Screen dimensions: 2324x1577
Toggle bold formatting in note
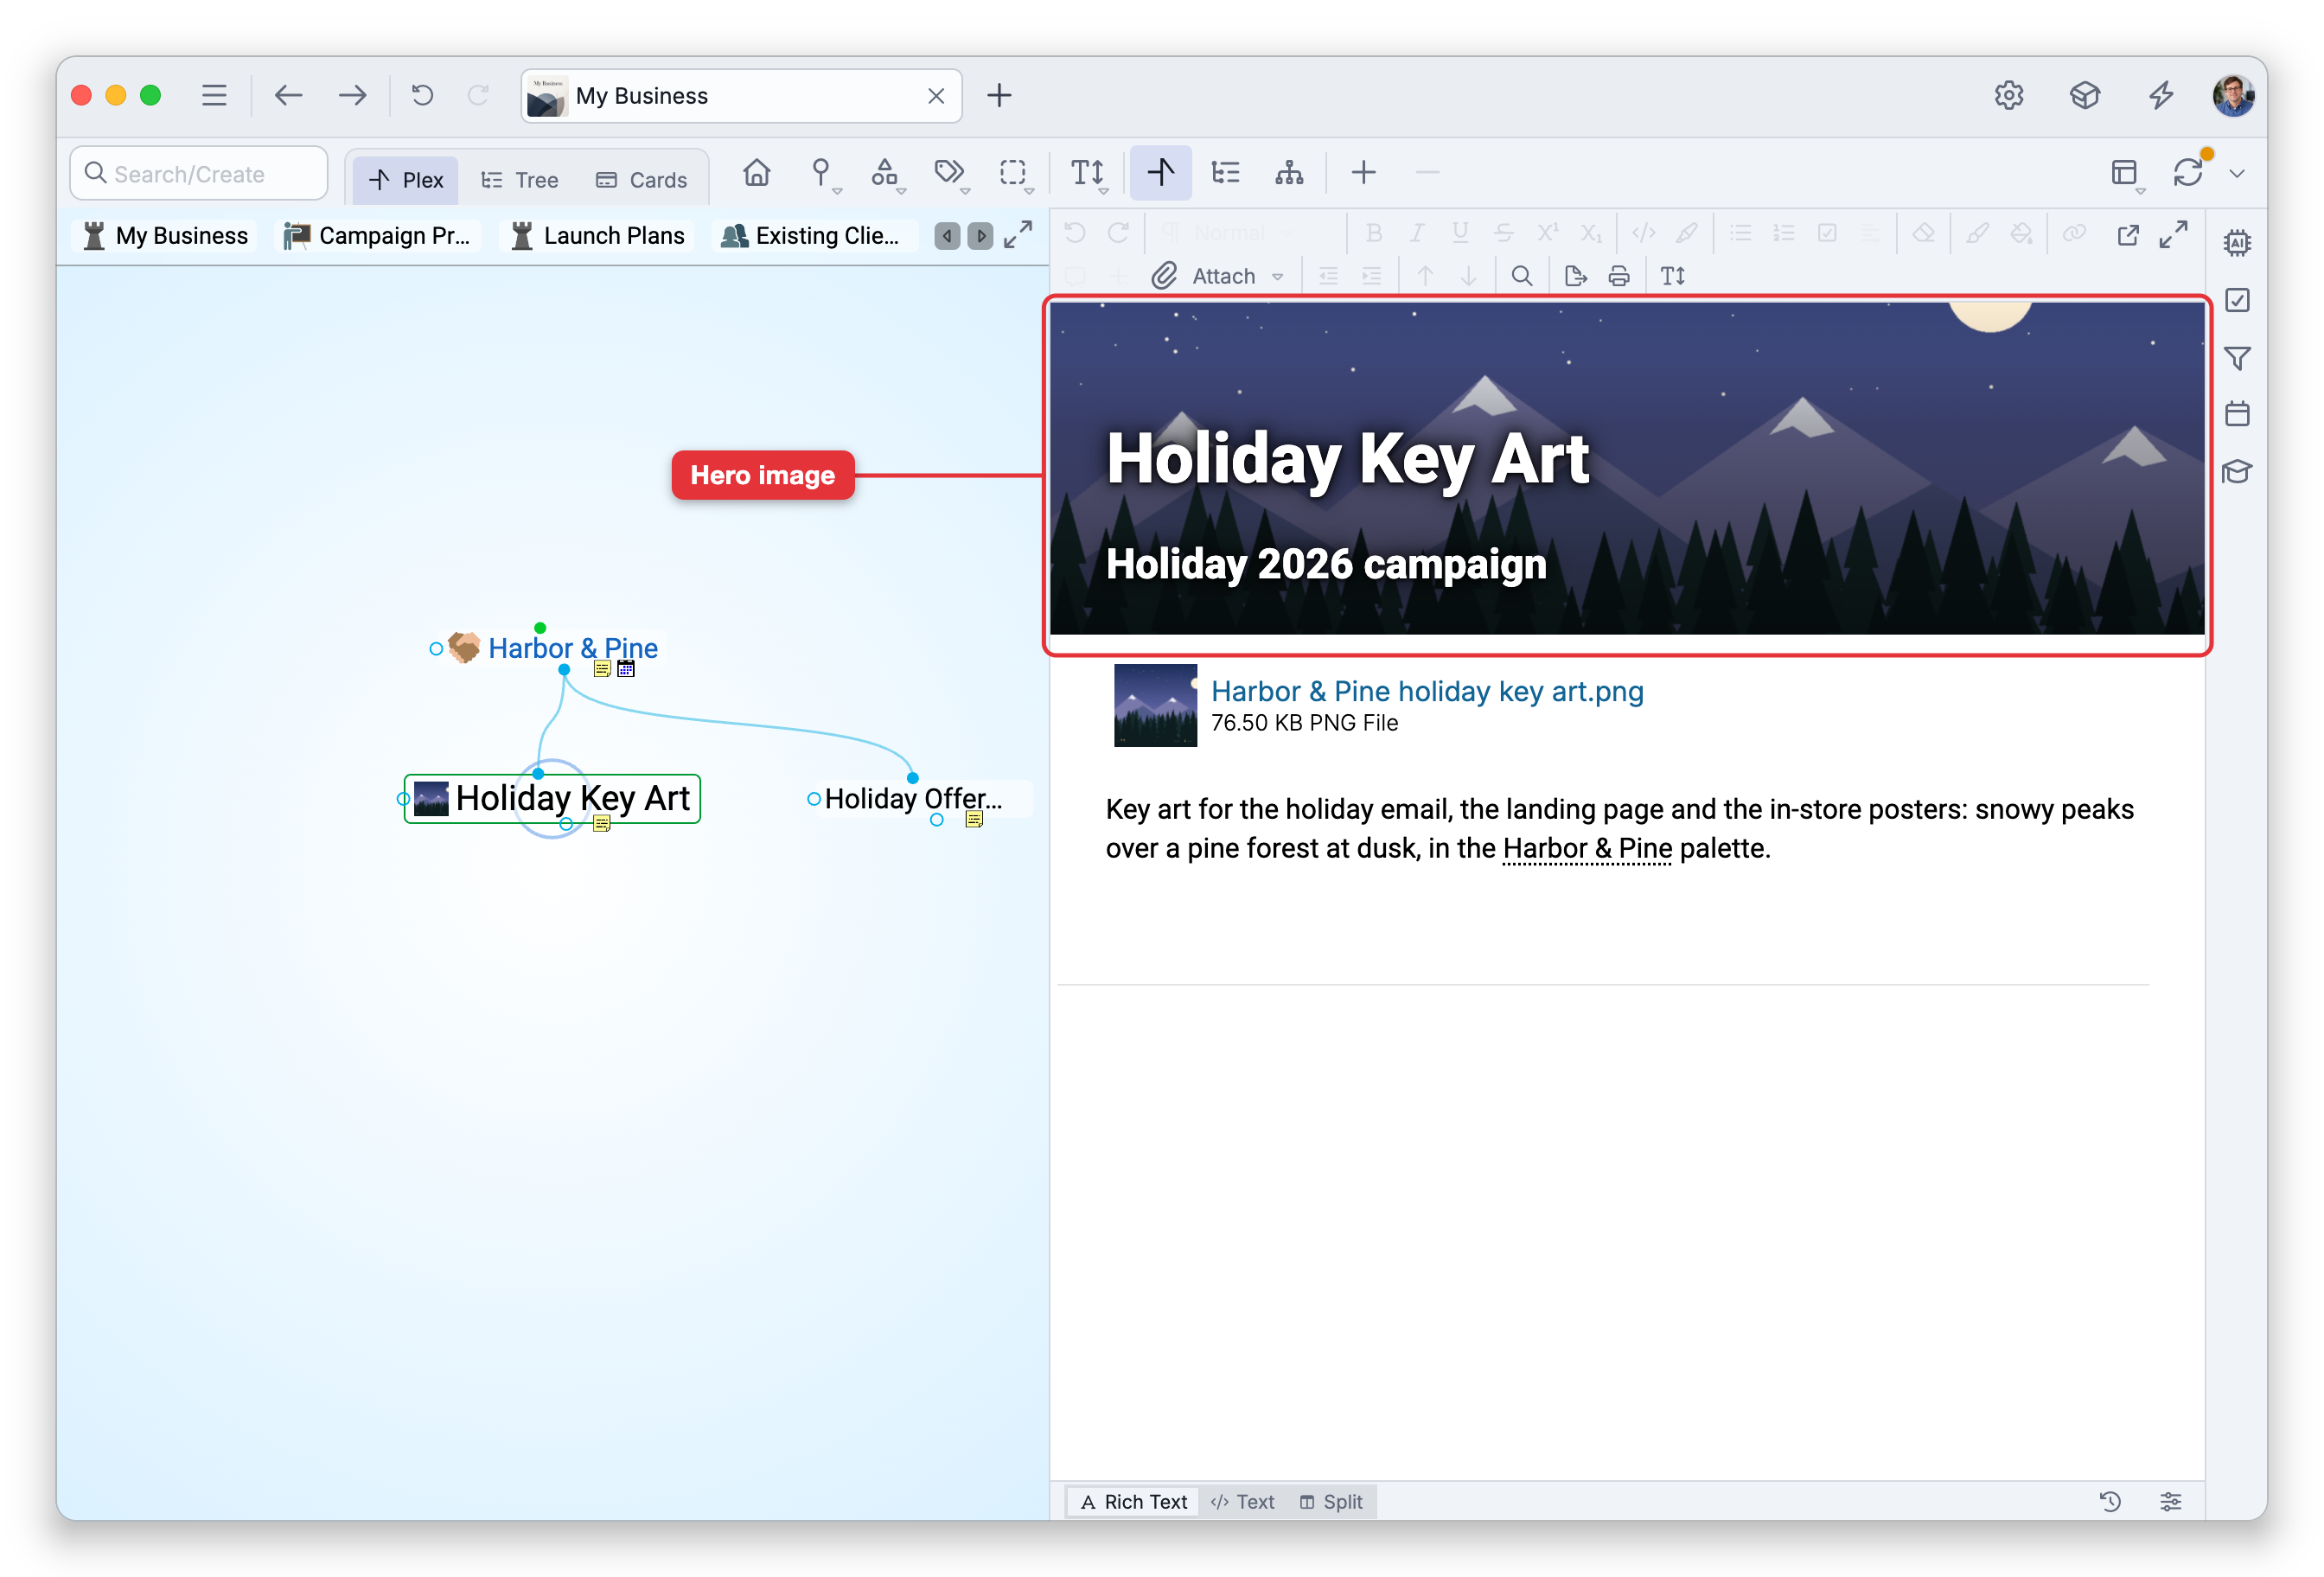click(1373, 233)
